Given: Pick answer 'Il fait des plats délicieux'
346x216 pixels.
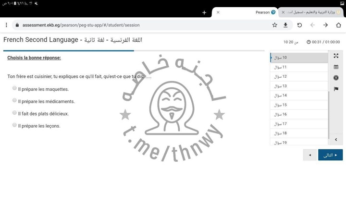Looking at the screenshot, I should tap(15, 113).
